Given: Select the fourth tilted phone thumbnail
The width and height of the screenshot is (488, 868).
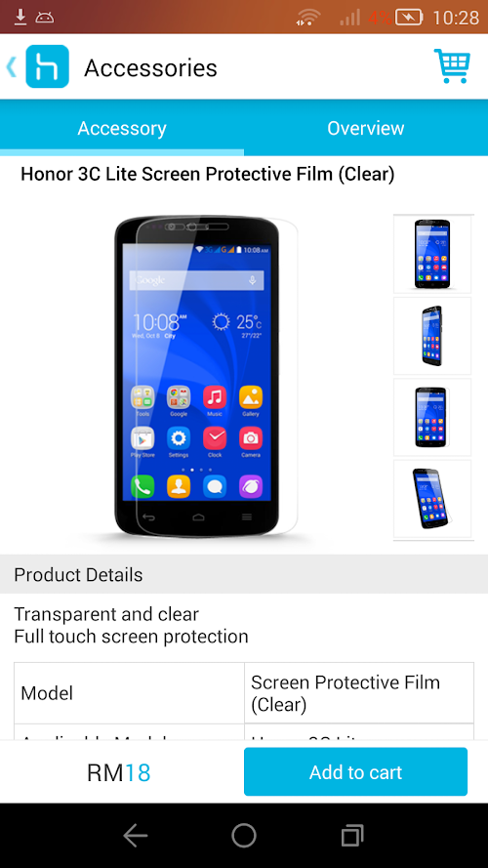Looking at the screenshot, I should 432,498.
